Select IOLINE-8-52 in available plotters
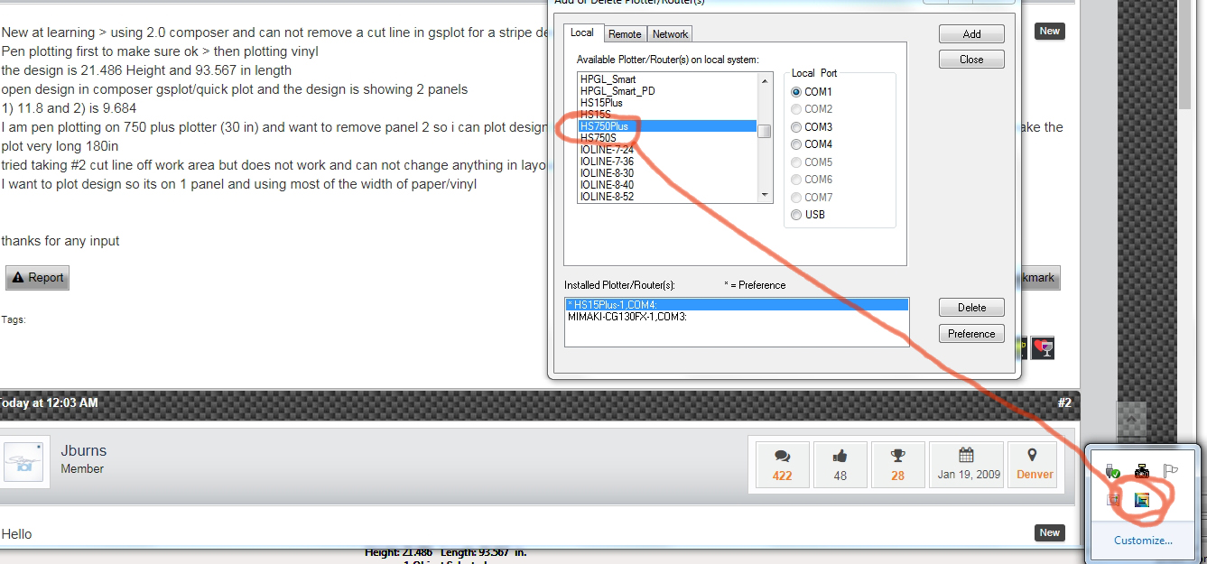1207x564 pixels. tap(667, 197)
